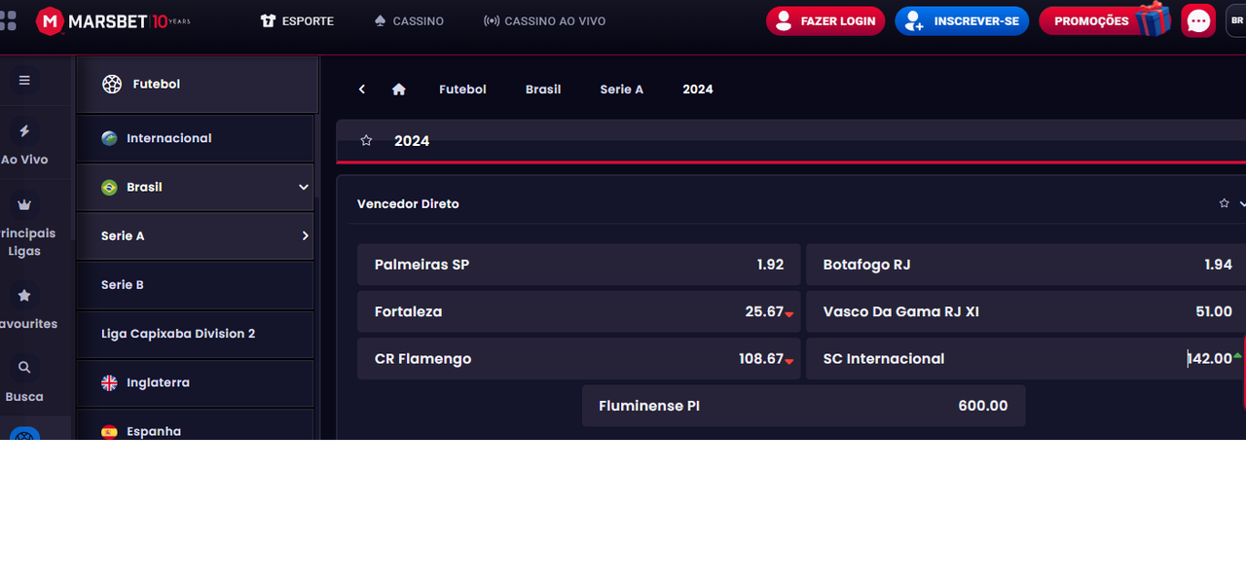Open the Futebol breadcrumb link
The image size is (1246, 576).
462,89
